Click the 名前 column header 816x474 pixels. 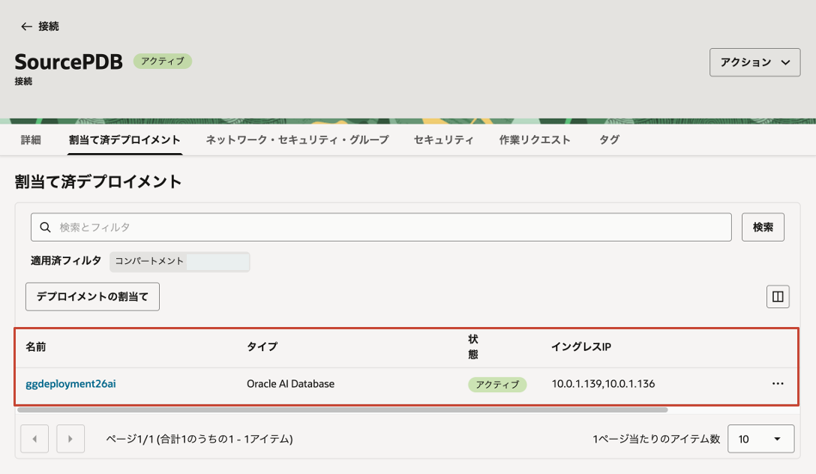pos(36,346)
